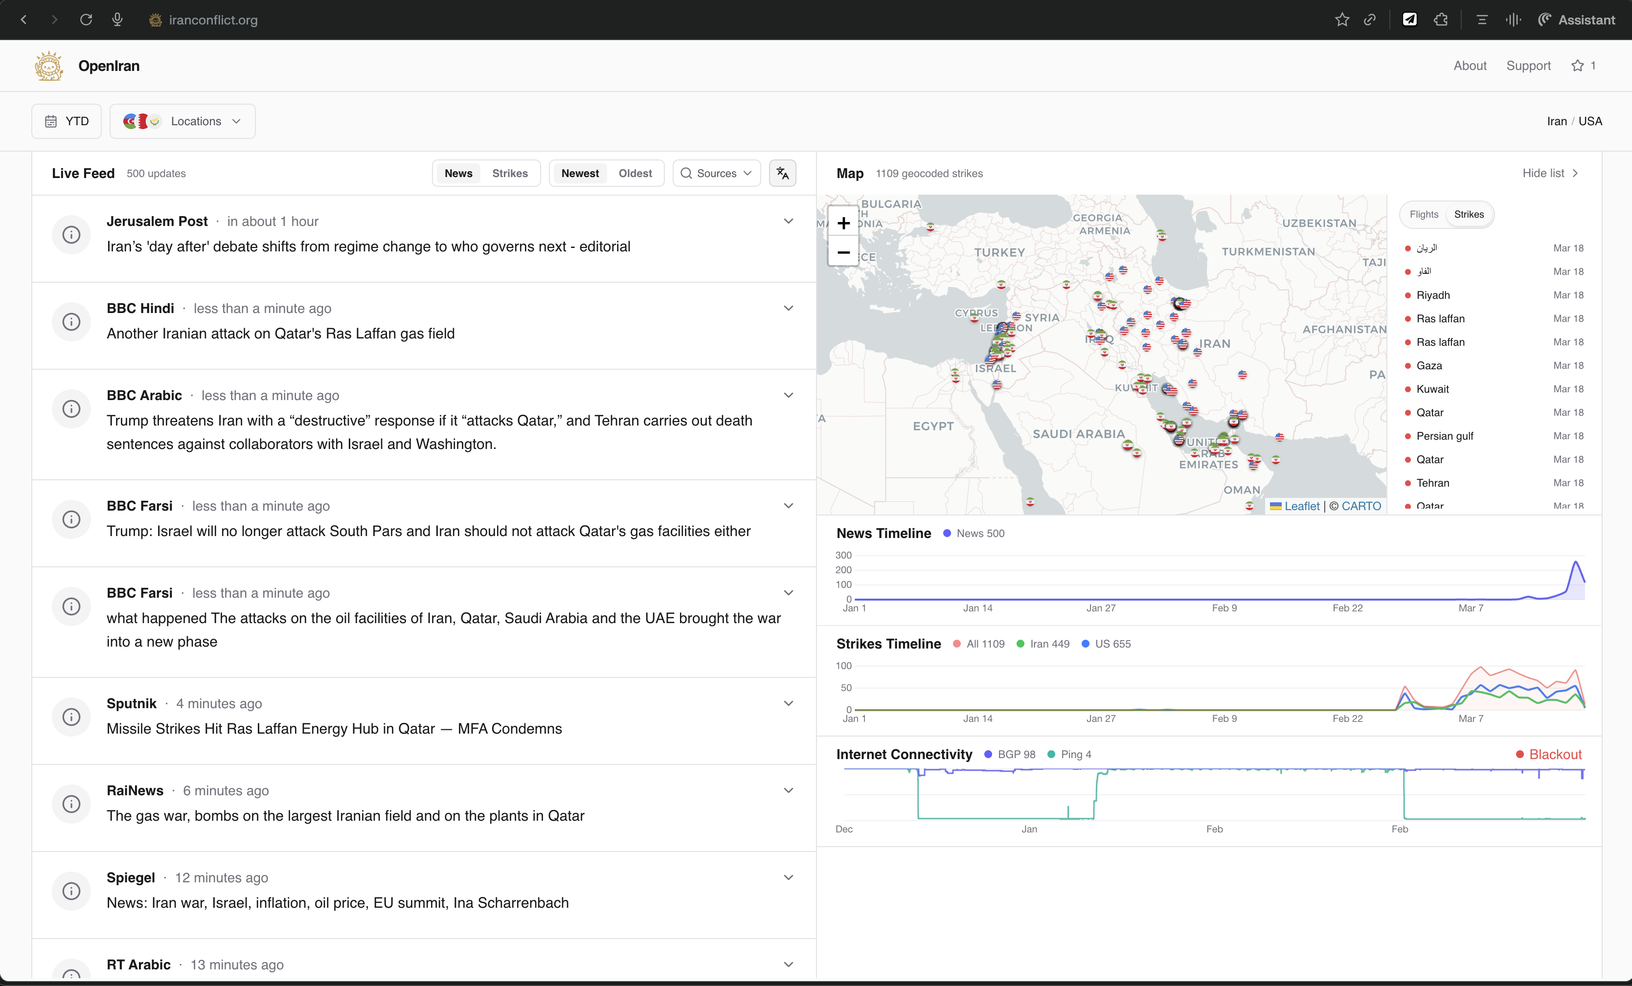Viewport: 1632px width, 986px height.
Task: Open the Sources search filter
Action: click(x=716, y=173)
